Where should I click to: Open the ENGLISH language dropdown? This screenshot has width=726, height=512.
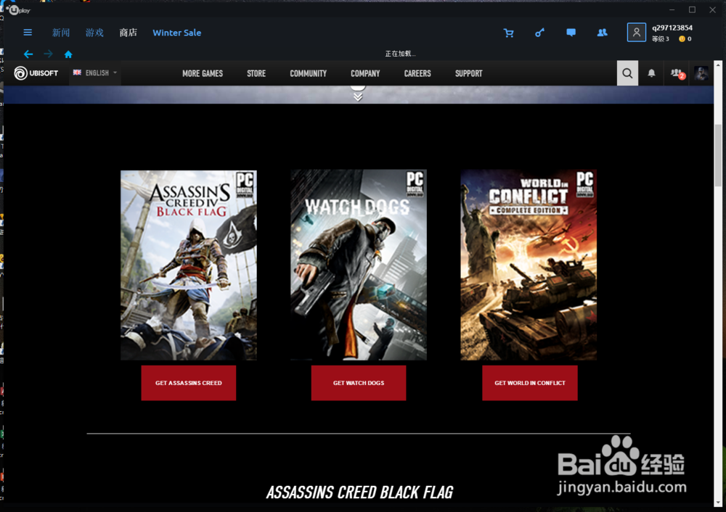tap(95, 73)
